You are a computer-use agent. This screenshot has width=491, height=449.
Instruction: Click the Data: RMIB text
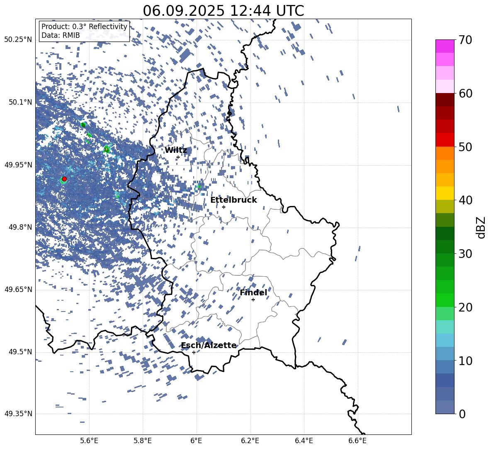[x=61, y=35]
